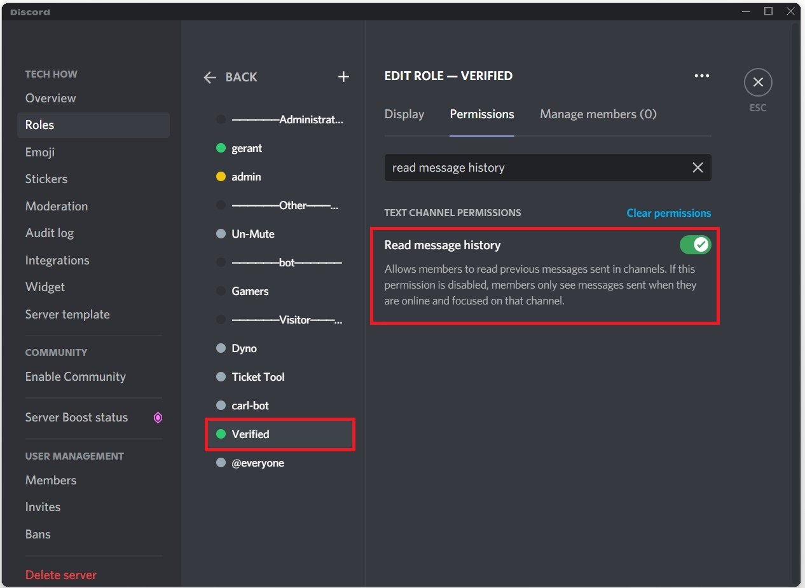Clear the permission search with X icon
805x588 pixels.
point(698,168)
